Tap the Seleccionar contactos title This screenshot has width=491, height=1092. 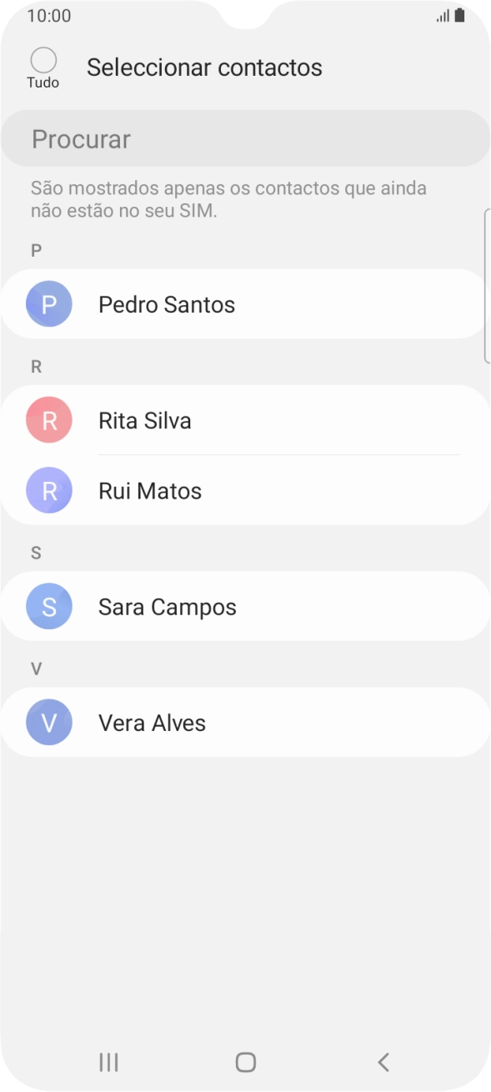(204, 68)
